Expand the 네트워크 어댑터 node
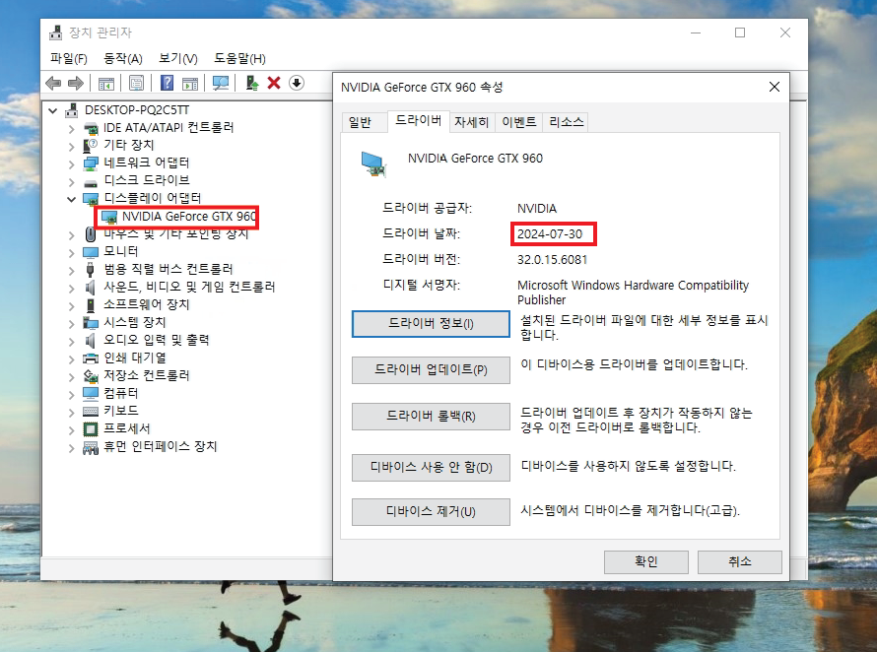The width and height of the screenshot is (877, 652). click(x=71, y=163)
